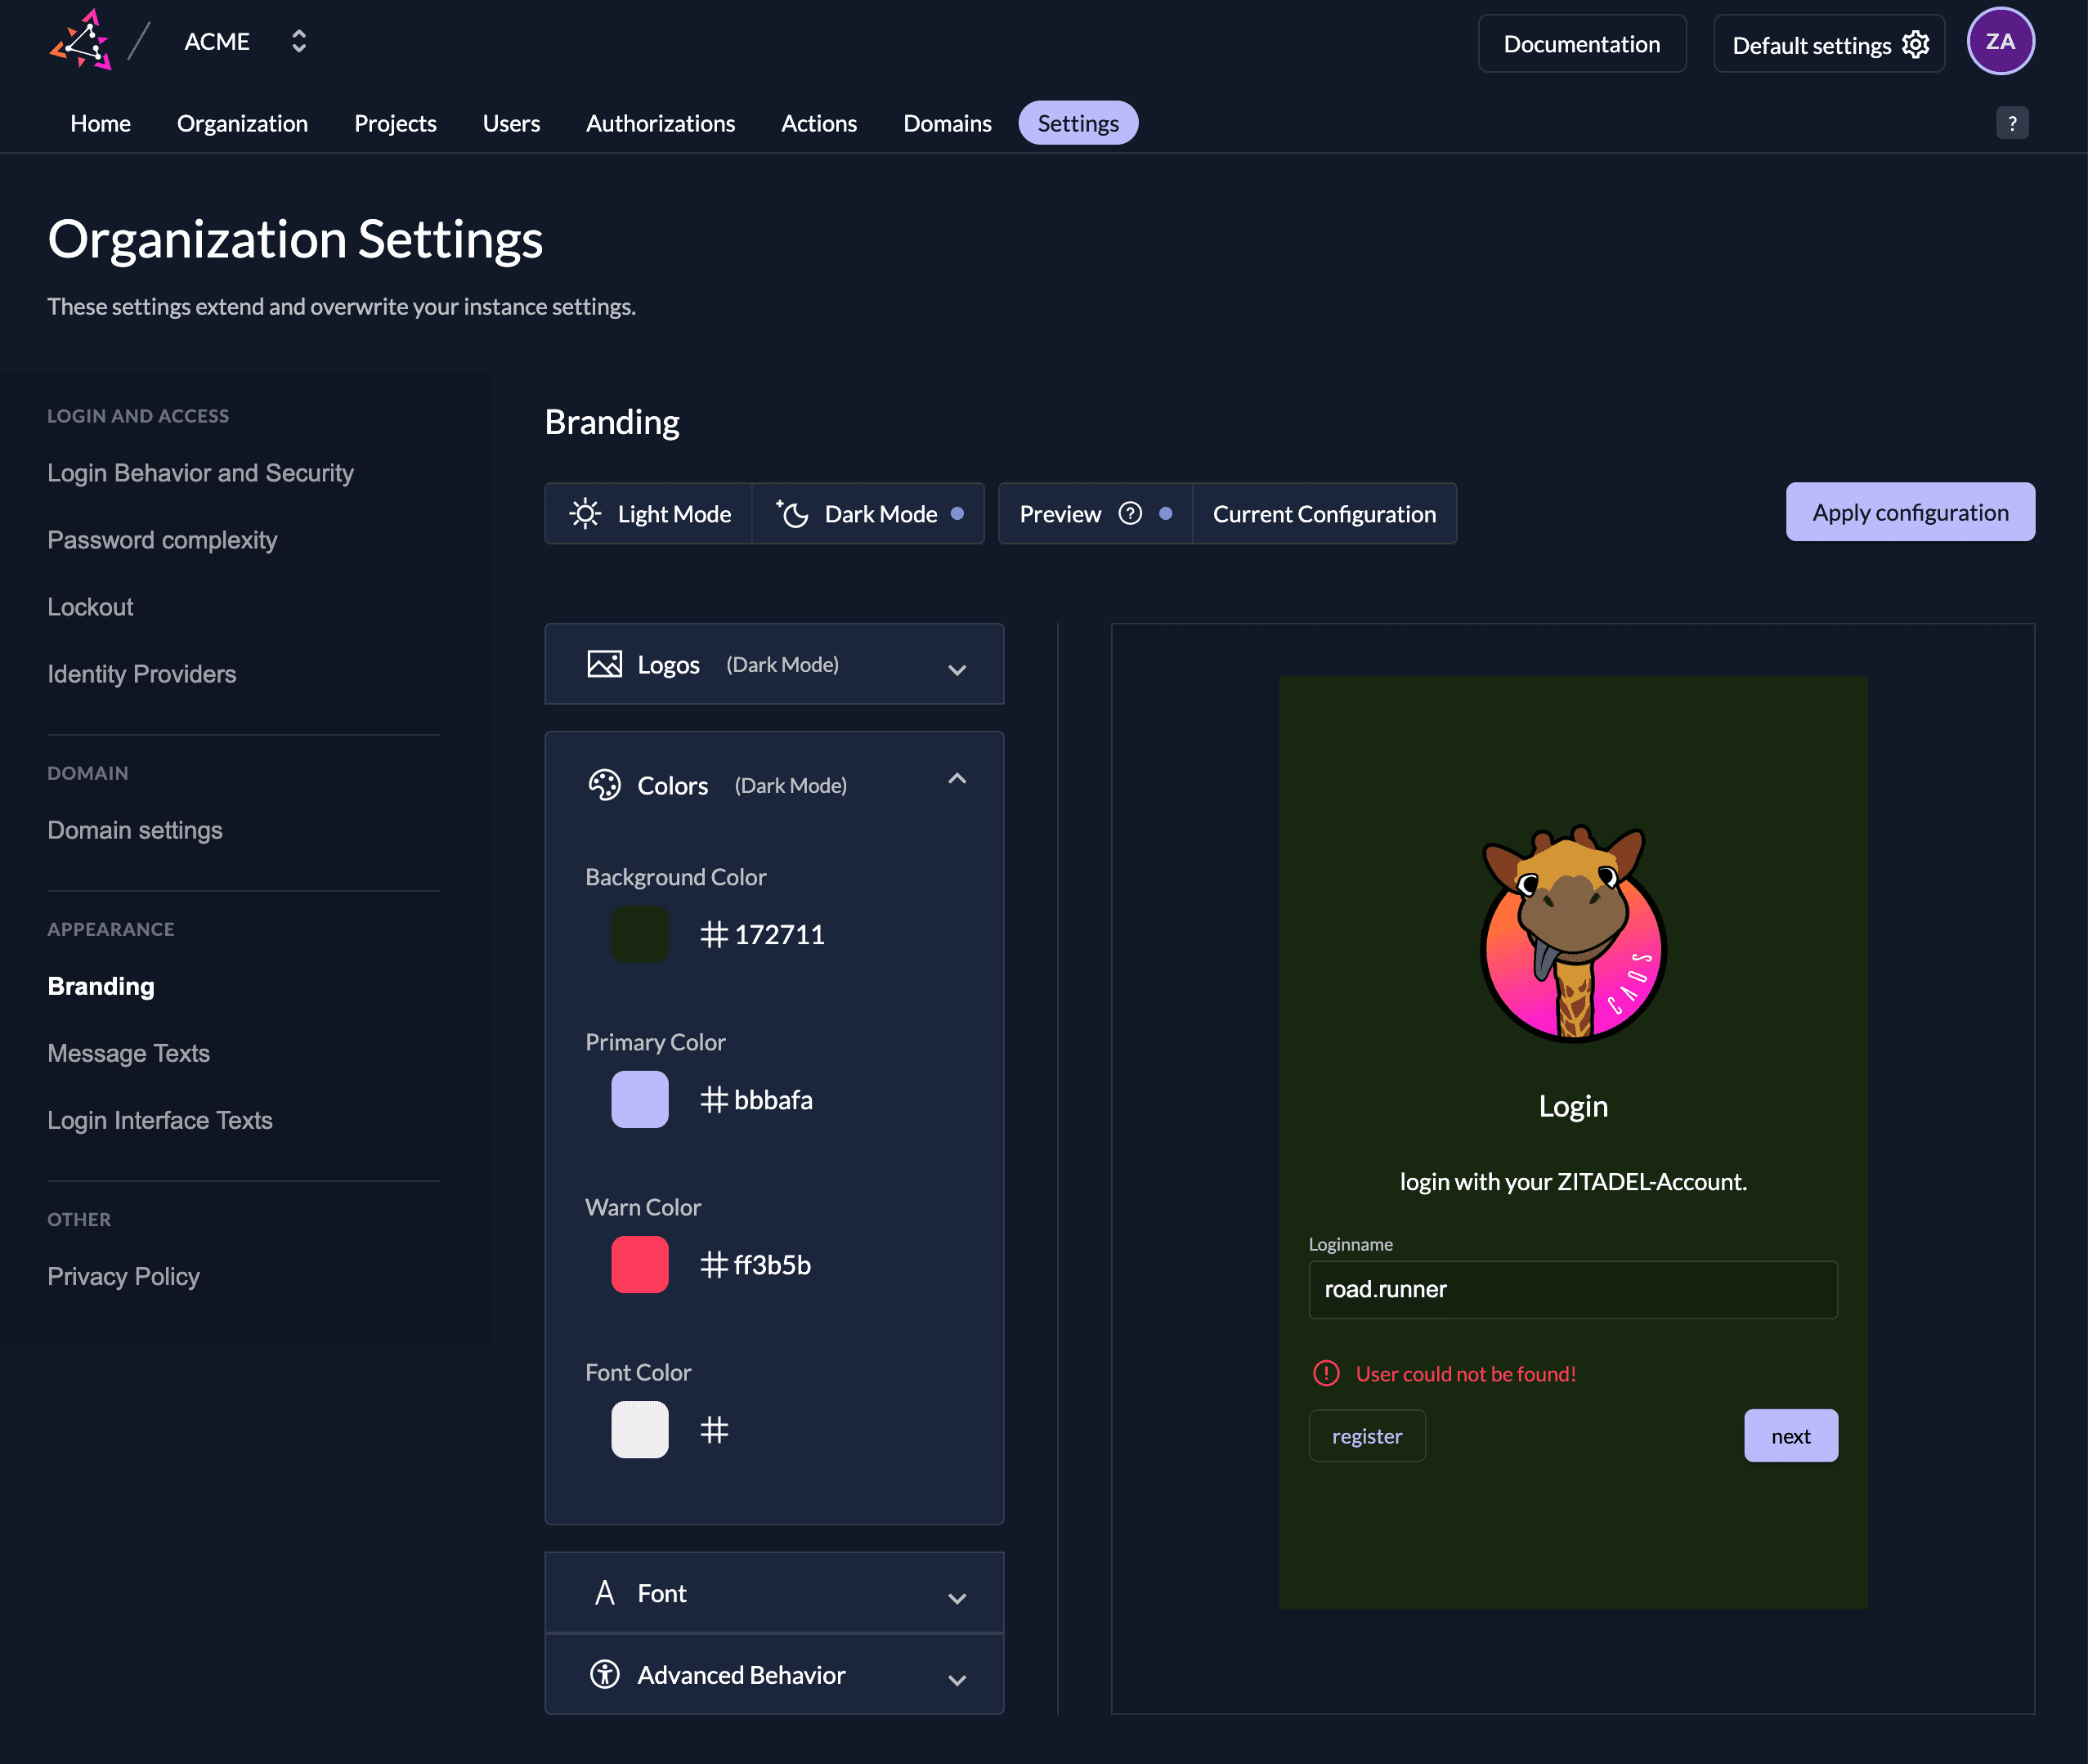Click the Advanced Behavior accessibility icon
The width and height of the screenshot is (2088, 1764).
tap(604, 1674)
